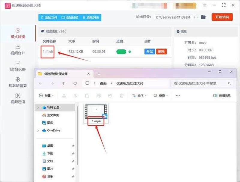Select the 1.rmvb file name cell
Viewport: 240px width, 182px height.
(x=48, y=52)
